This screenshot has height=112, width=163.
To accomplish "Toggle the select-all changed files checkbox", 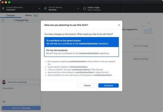I will coord(3,20).
